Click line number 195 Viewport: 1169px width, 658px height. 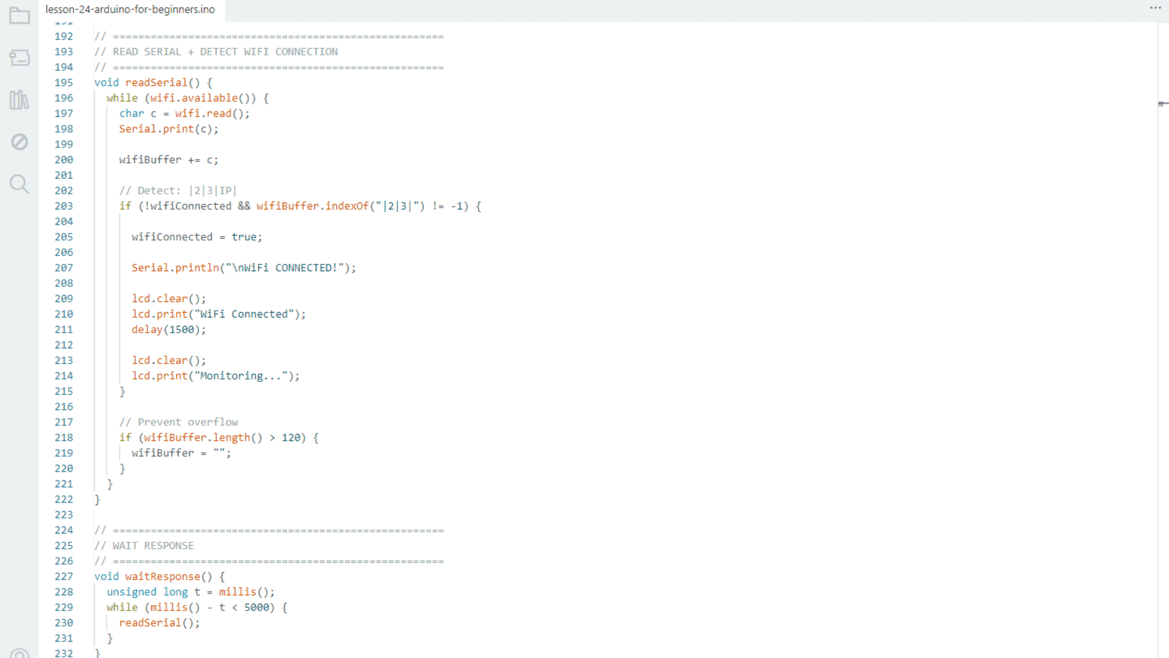64,83
